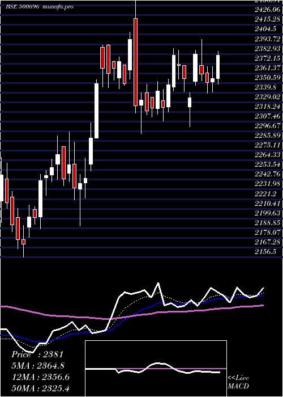Select the 2167.28 price axis label
Image resolution: width=283 pixels, height=397 pixels.
click(267, 242)
